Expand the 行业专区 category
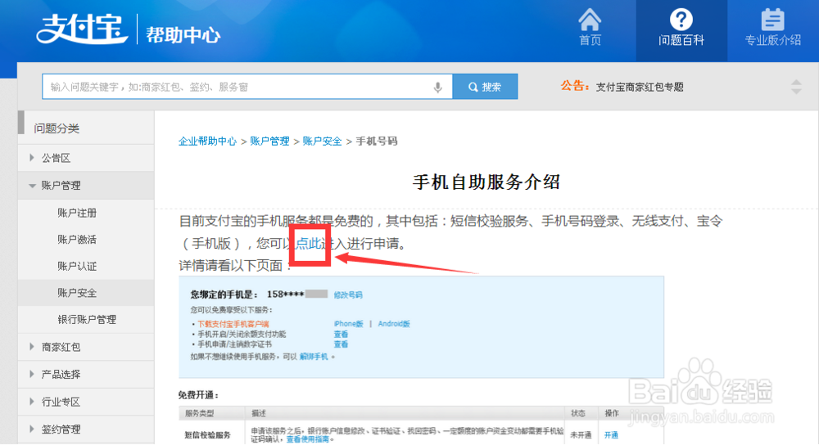 coord(86,402)
